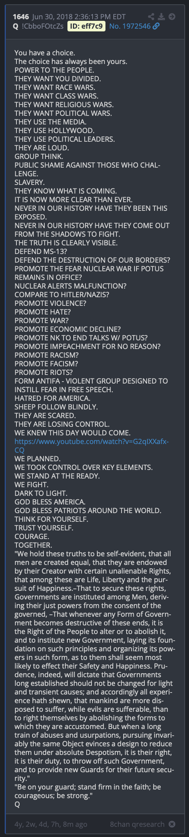The image size is (189, 837).
Task: Click the bold Q author name
Action: click(15, 26)
